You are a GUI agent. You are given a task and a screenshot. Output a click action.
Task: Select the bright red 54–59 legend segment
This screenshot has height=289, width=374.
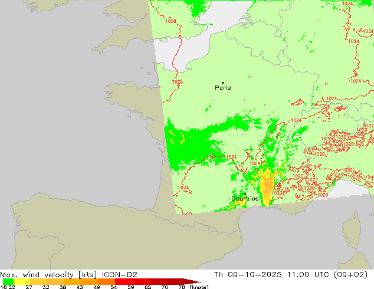123,281
